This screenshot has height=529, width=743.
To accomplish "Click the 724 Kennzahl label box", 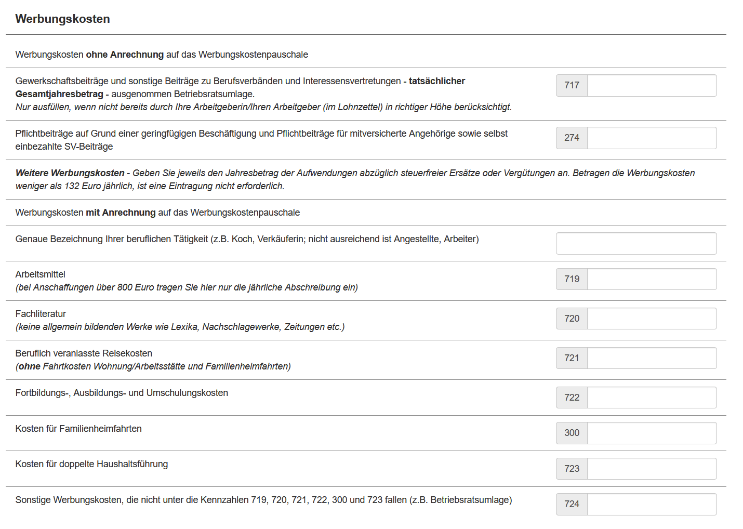I will [572, 504].
